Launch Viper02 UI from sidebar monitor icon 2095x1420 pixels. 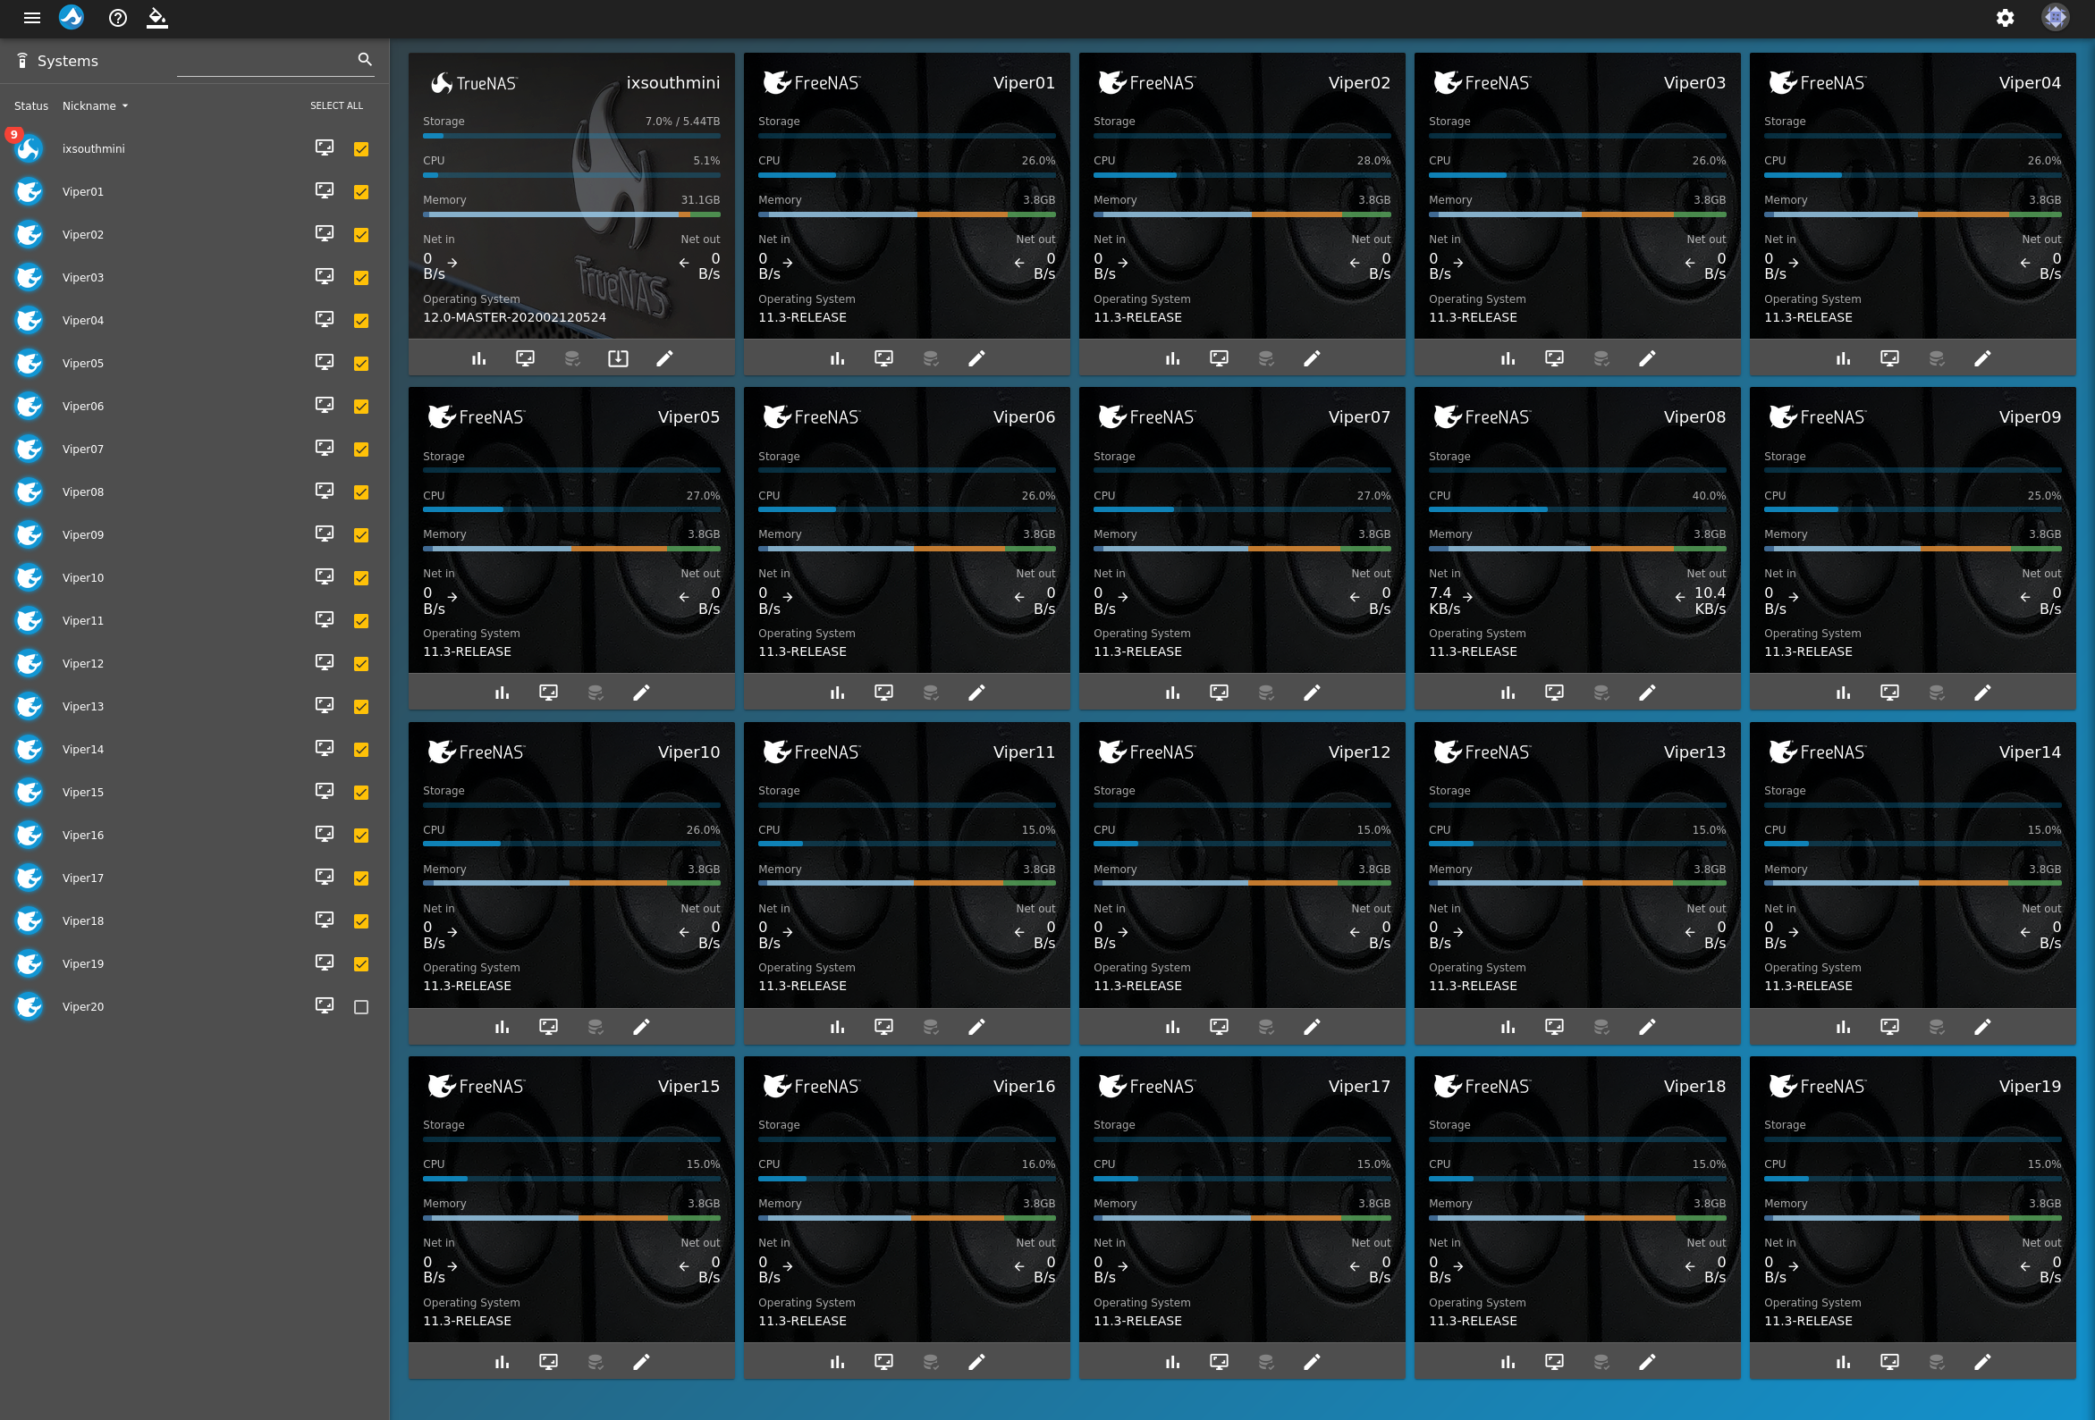click(x=325, y=234)
